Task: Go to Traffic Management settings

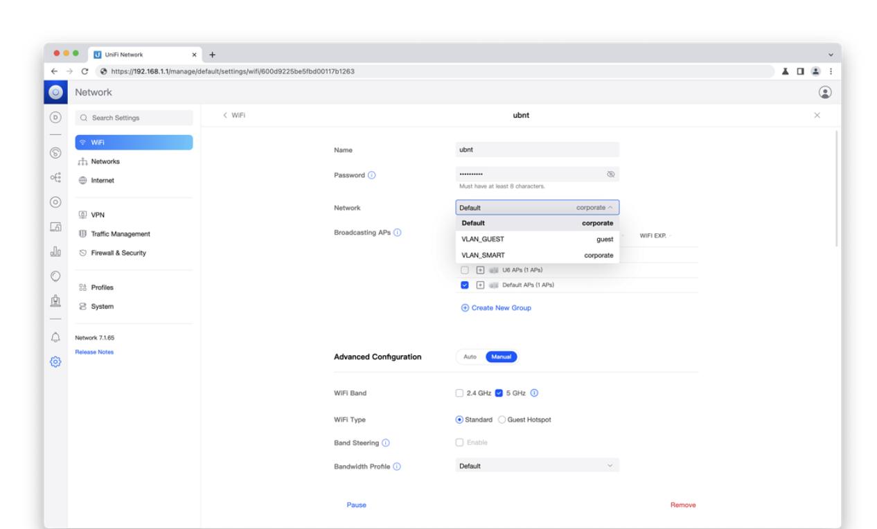Action: pos(117,234)
